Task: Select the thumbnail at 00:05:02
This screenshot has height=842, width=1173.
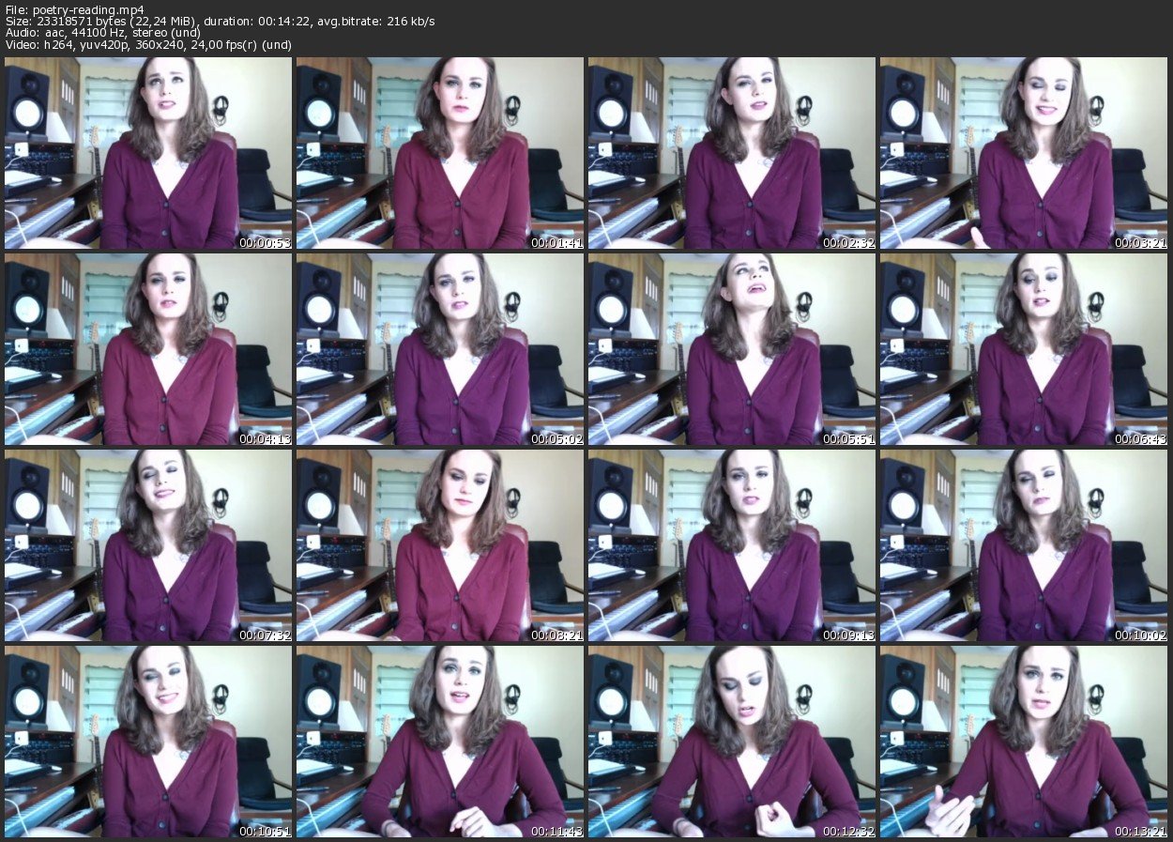Action: click(440, 348)
